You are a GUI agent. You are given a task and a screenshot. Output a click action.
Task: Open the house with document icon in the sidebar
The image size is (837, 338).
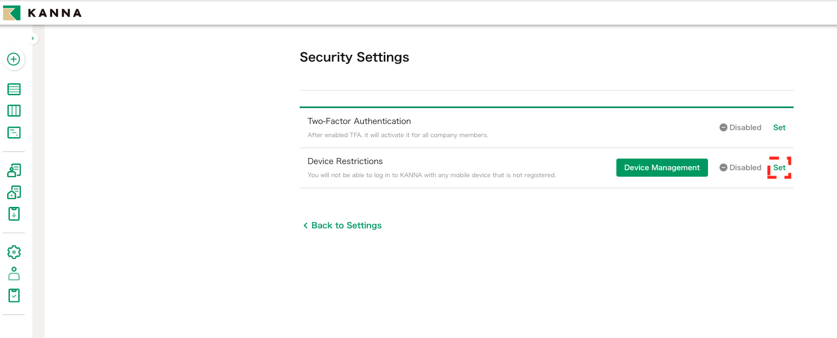tap(14, 193)
